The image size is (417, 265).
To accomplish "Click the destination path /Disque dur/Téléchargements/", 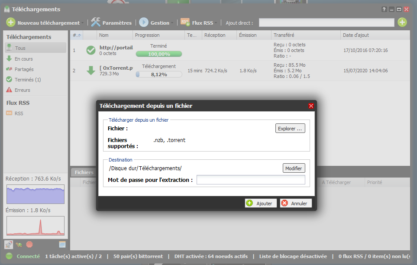I will [145, 168].
